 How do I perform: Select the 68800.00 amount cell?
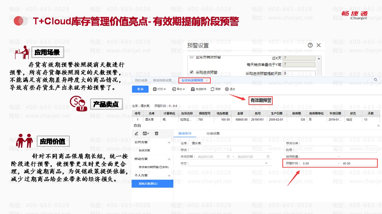click(240, 119)
